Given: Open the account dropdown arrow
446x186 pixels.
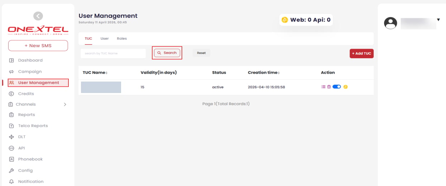Looking at the screenshot, I should (x=438, y=20).
